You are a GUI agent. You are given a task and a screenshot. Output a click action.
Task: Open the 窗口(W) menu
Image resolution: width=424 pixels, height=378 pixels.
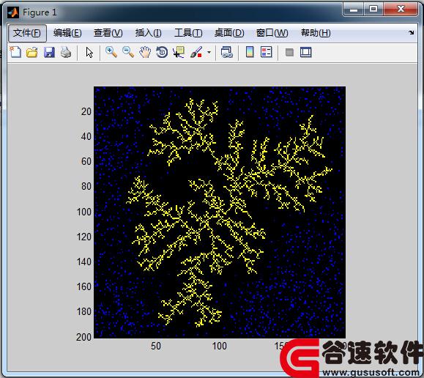[x=272, y=33]
